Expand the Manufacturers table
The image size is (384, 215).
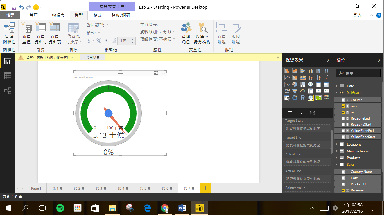337,151
